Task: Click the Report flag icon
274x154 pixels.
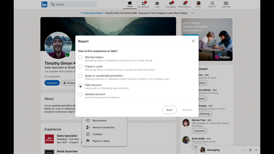Action: (88, 141)
